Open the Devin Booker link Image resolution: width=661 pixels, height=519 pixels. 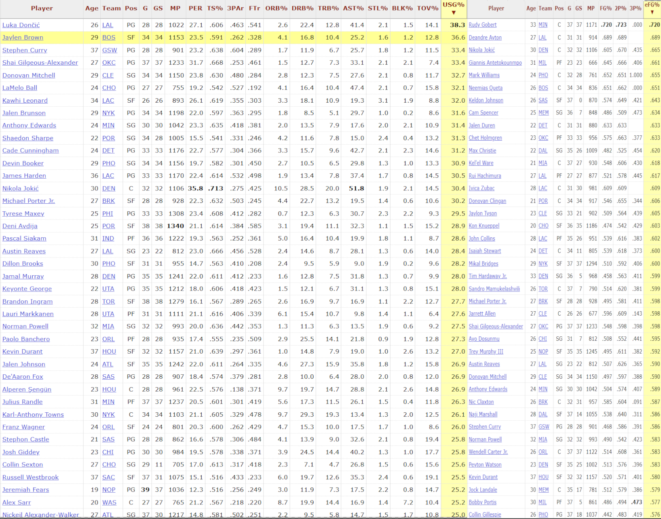click(x=23, y=163)
